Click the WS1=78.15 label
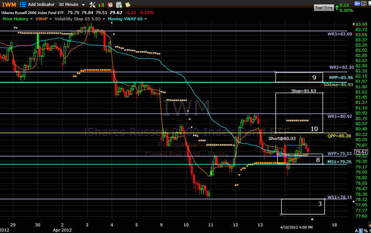Viewport: 371px width, 233px height. 340,197
